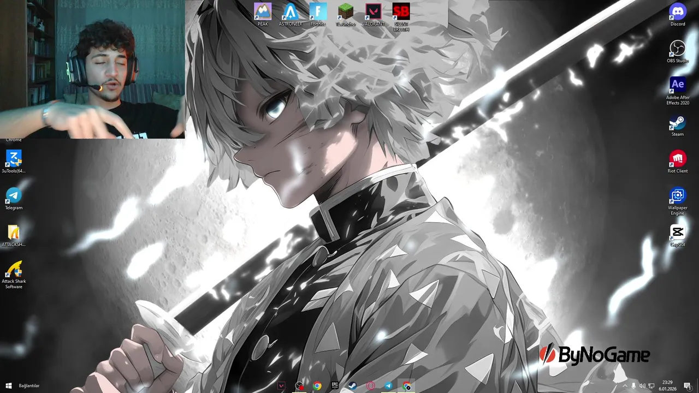Open the Windows Start menu
Image resolution: width=699 pixels, height=393 pixels.
coord(8,386)
